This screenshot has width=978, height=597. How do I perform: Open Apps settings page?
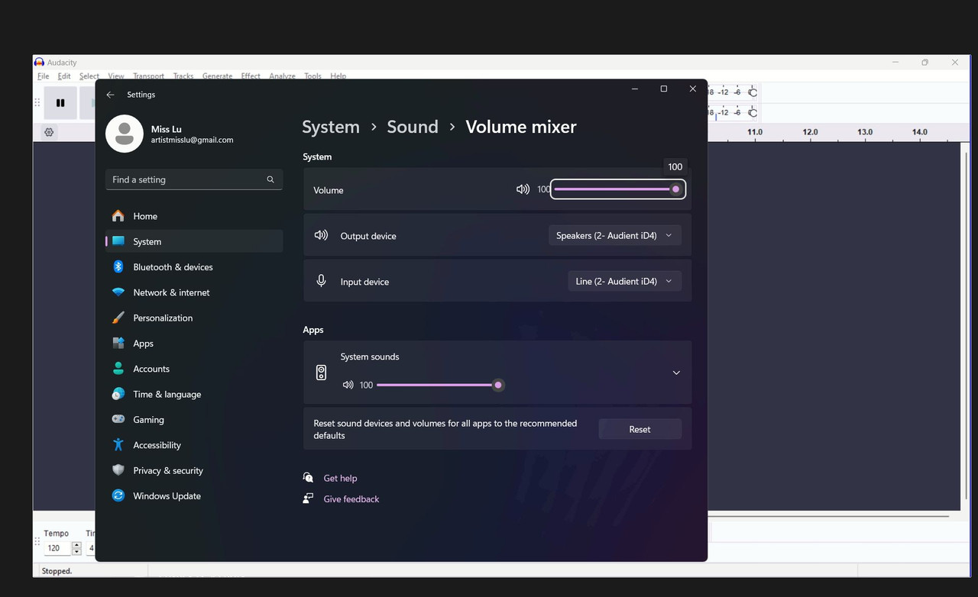[194, 344]
